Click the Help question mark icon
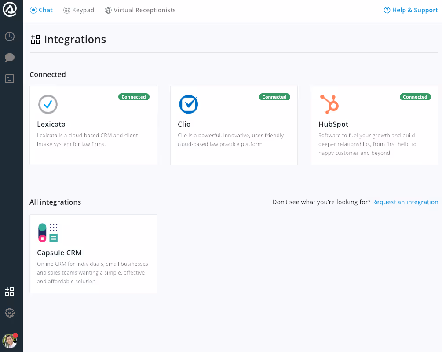442x352 pixels. pyautogui.click(x=387, y=10)
